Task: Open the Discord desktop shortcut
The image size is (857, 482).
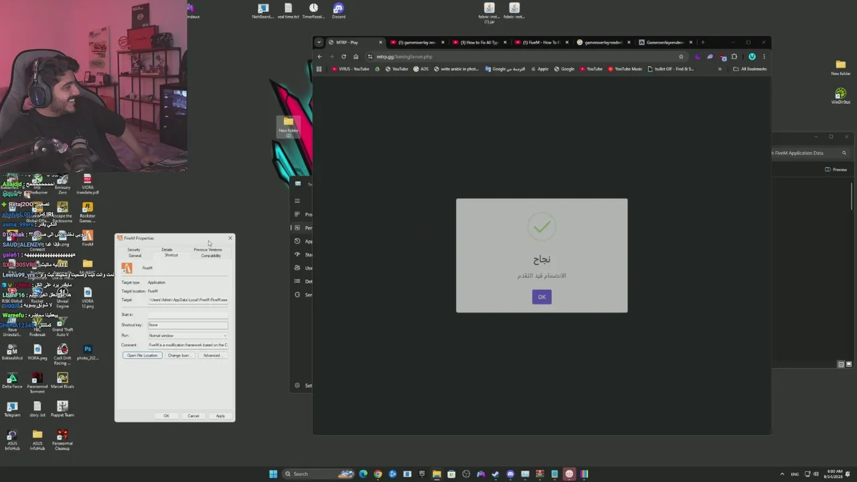Action: 338,11
